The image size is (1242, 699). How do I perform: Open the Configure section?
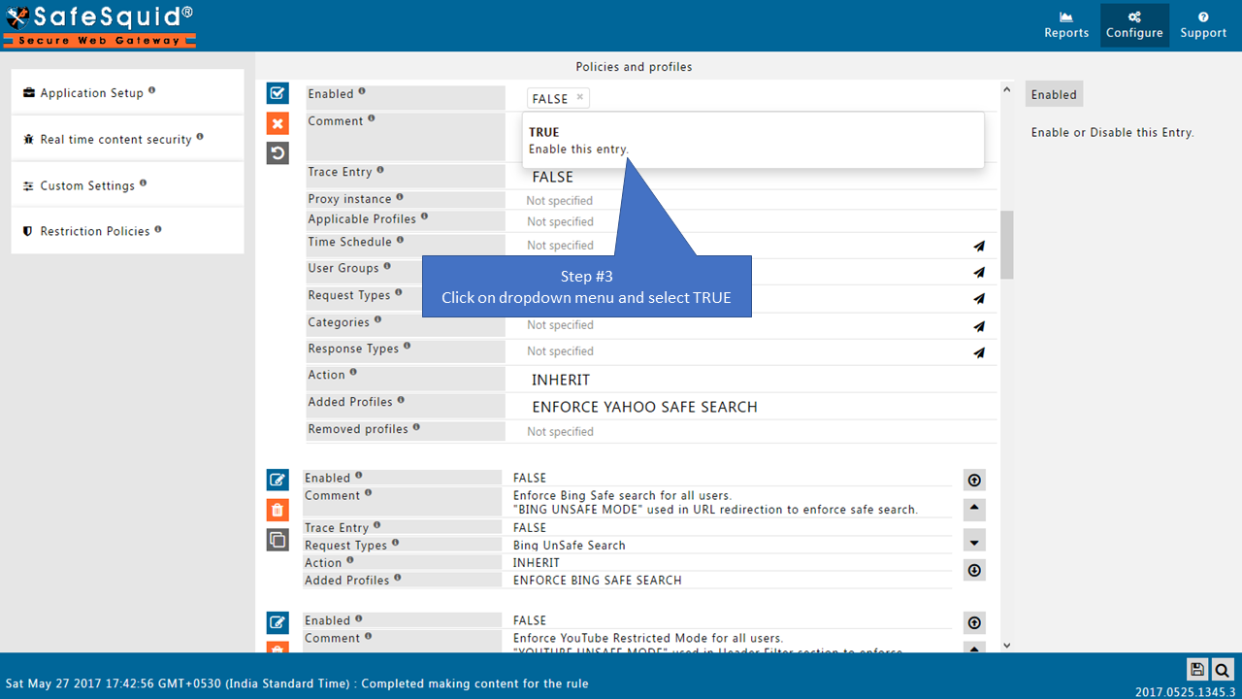pos(1134,25)
